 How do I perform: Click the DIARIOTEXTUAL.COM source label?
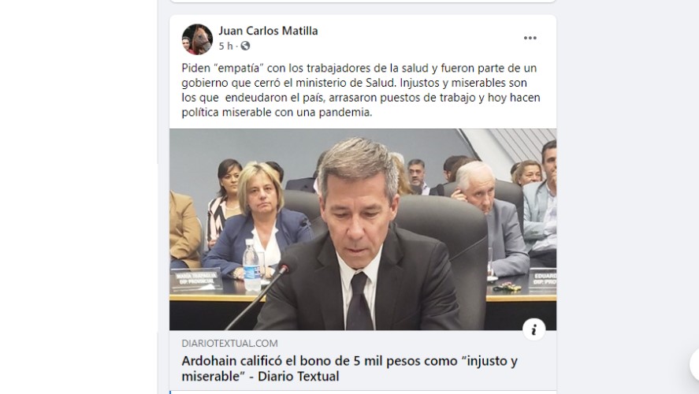[x=229, y=344]
